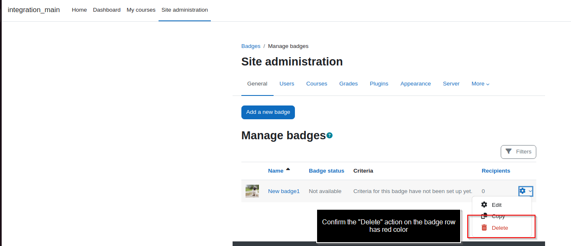Screen dimensions: 571x246
Task: Open My courses in top navigation
Action: [x=141, y=10]
